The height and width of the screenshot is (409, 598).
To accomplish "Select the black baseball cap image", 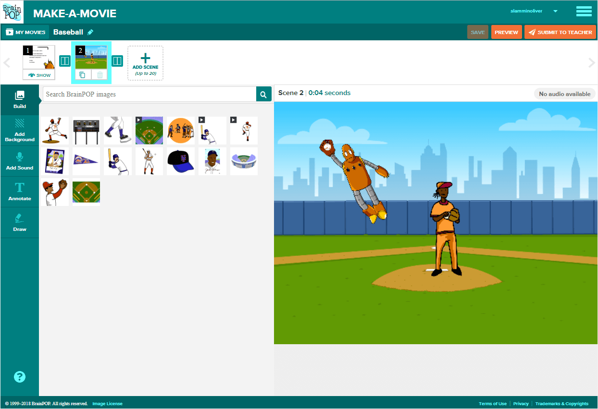I will pyautogui.click(x=181, y=161).
